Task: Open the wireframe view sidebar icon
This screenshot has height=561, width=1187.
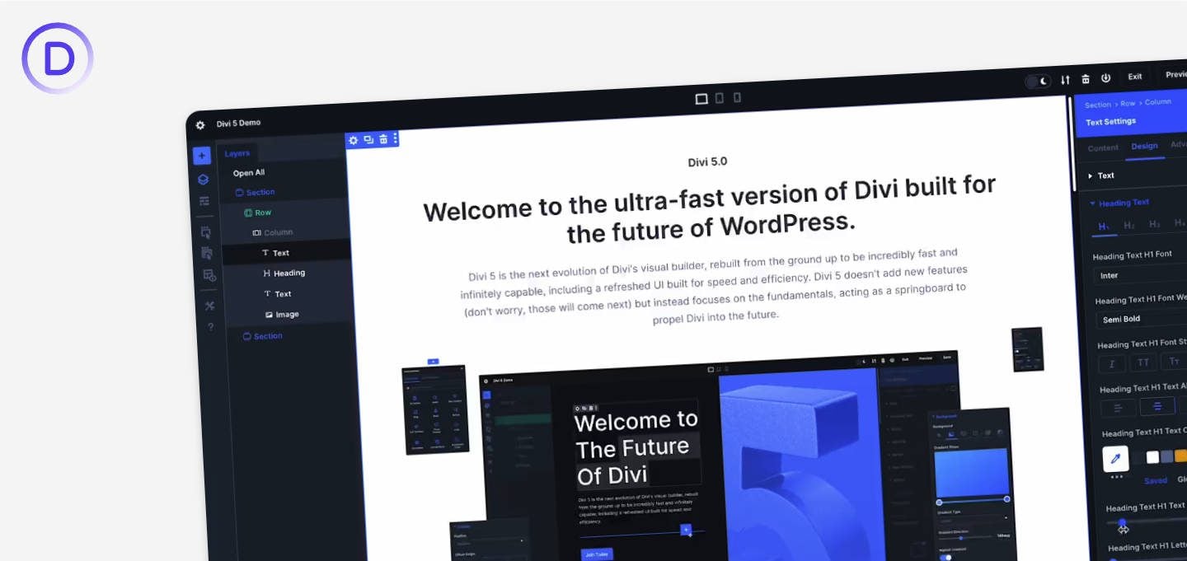Action: [x=204, y=201]
